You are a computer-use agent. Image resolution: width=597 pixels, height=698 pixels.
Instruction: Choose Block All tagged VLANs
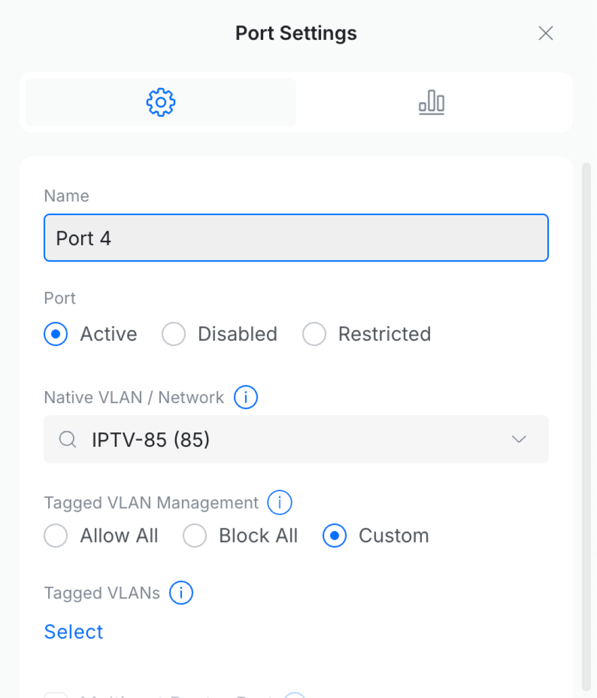click(195, 535)
